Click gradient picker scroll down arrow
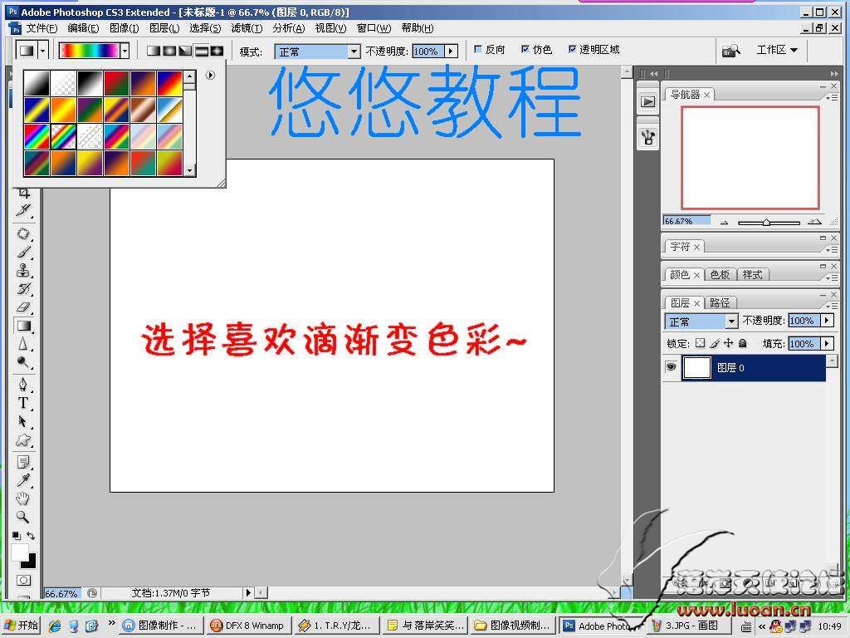The height and width of the screenshot is (638, 850). [x=189, y=170]
